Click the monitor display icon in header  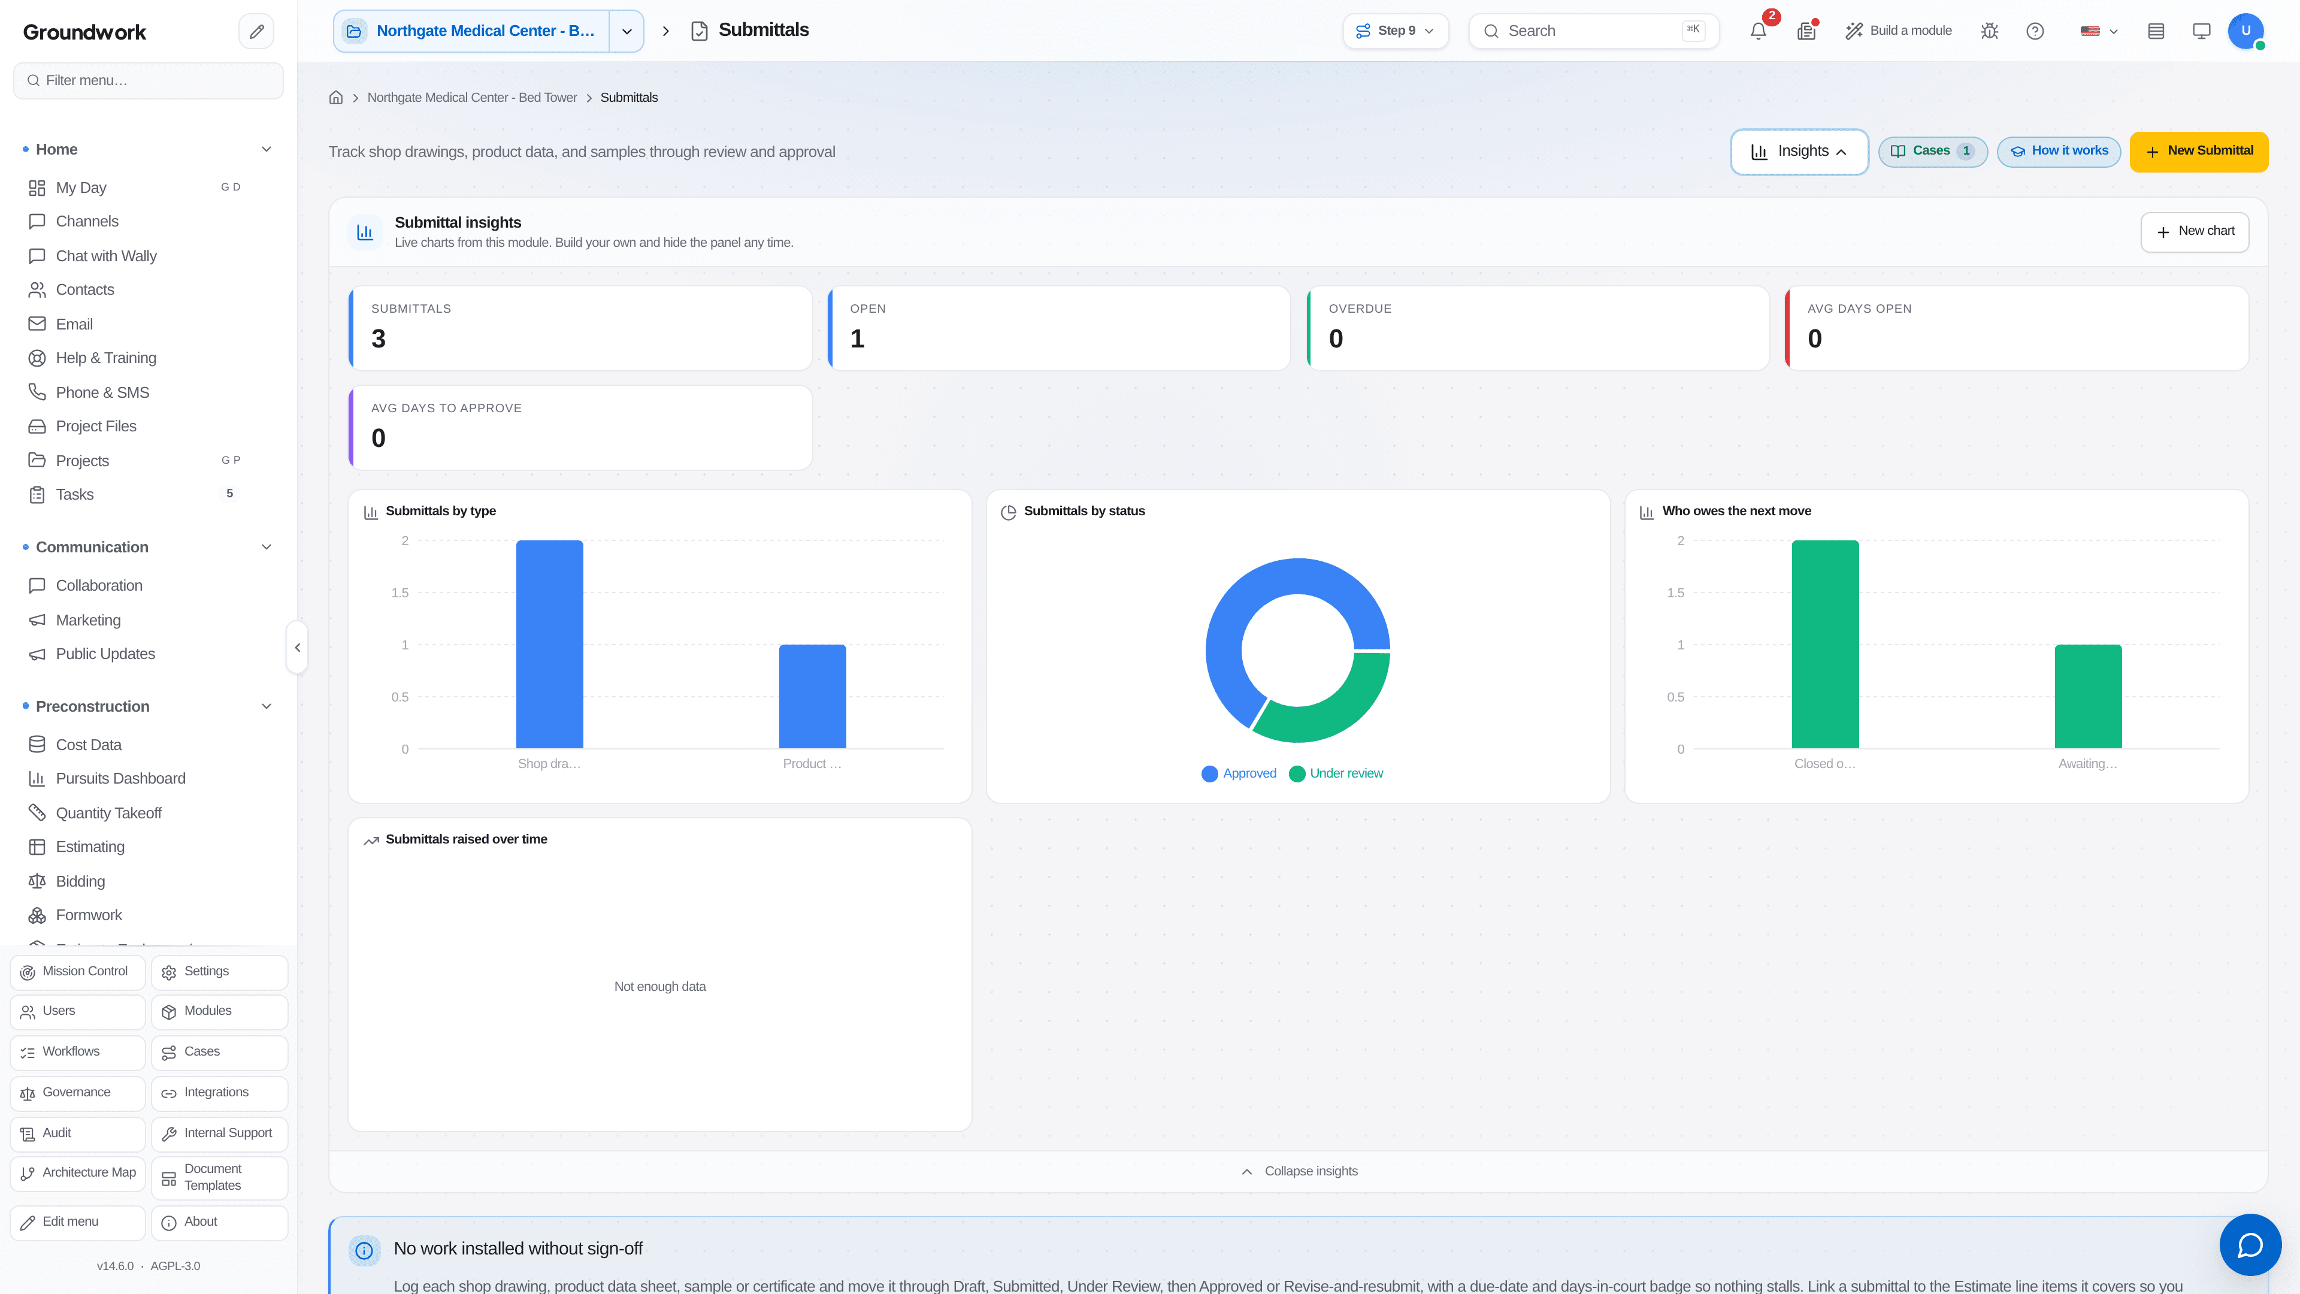tap(2202, 31)
